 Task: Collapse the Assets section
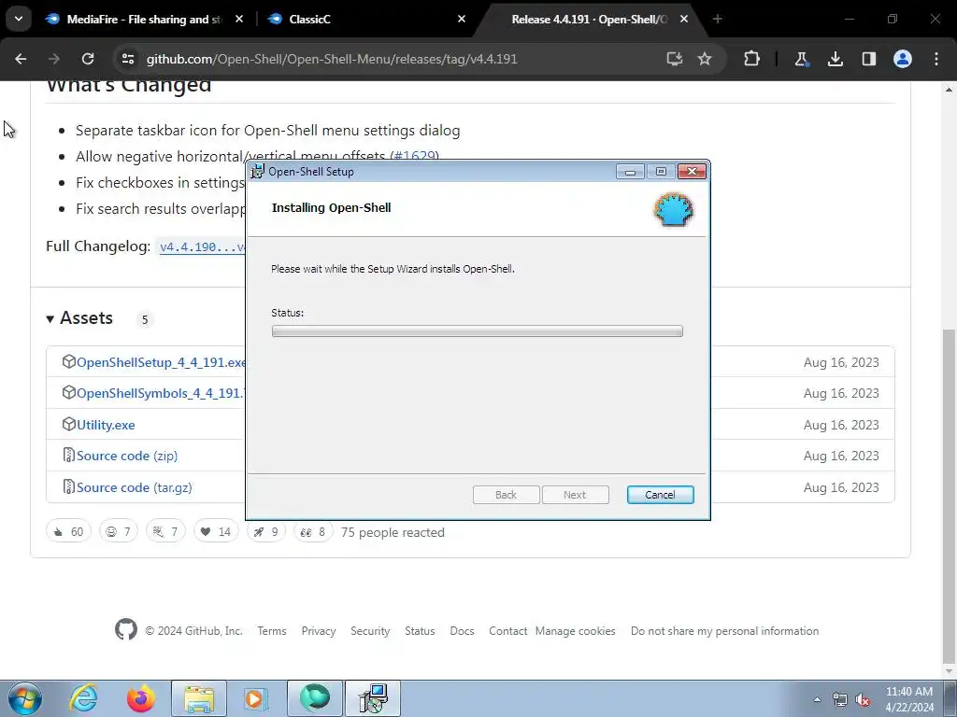[x=80, y=317]
